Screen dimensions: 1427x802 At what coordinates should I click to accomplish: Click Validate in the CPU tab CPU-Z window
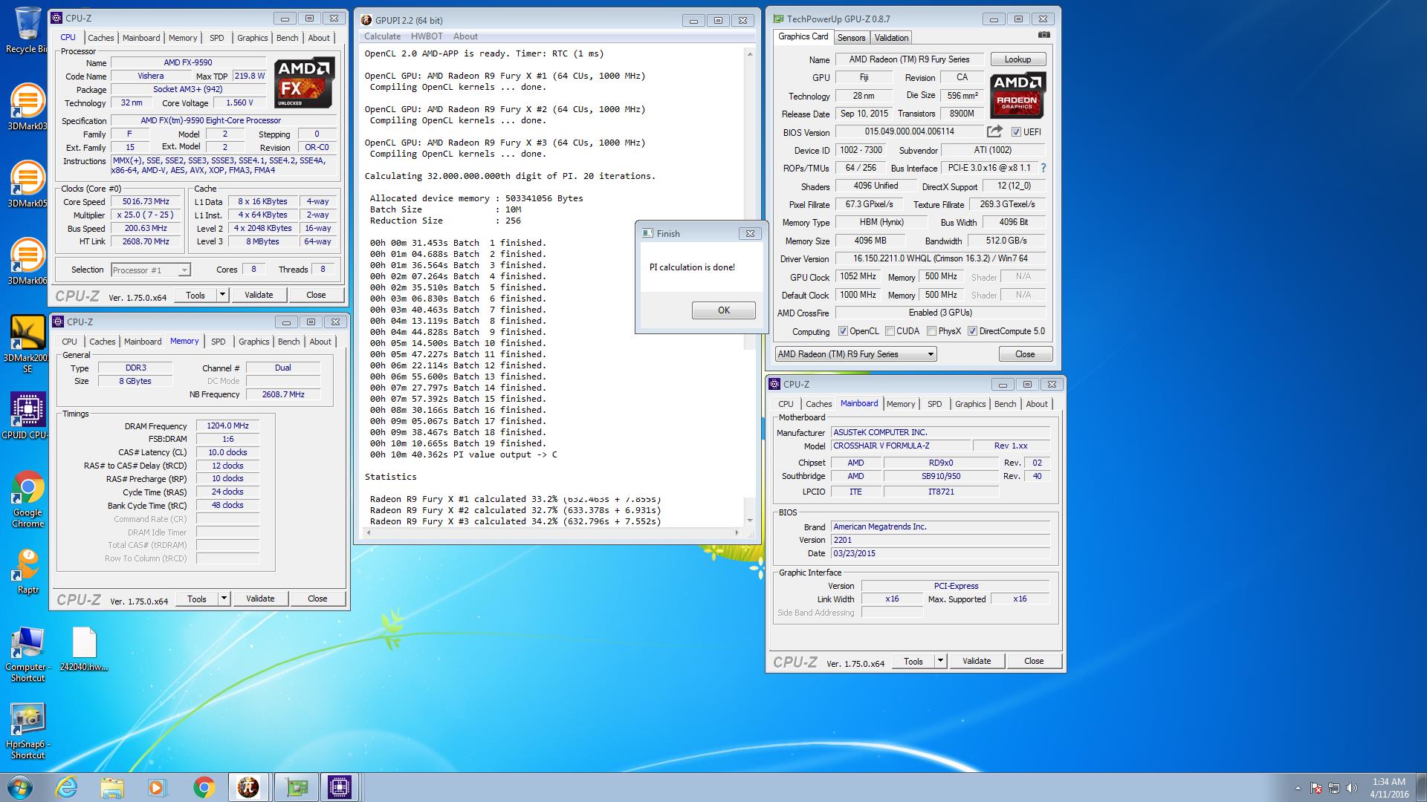[x=259, y=295]
